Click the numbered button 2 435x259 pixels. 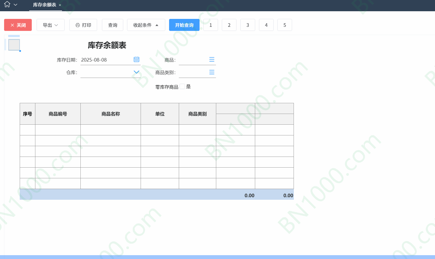(229, 25)
